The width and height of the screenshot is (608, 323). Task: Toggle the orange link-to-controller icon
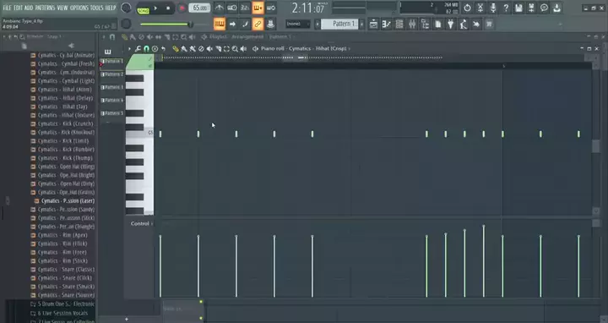[258, 24]
